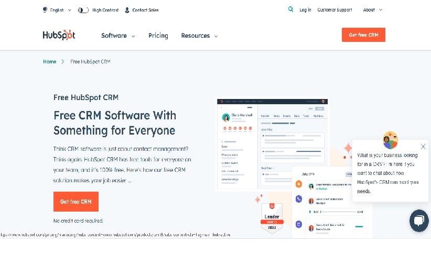Expand the About dropdown chevron
This screenshot has height=254, width=431.
pyautogui.click(x=381, y=10)
